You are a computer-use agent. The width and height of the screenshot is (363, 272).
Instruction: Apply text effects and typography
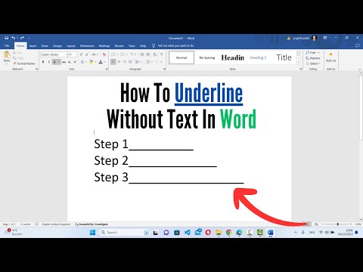coord(82,62)
